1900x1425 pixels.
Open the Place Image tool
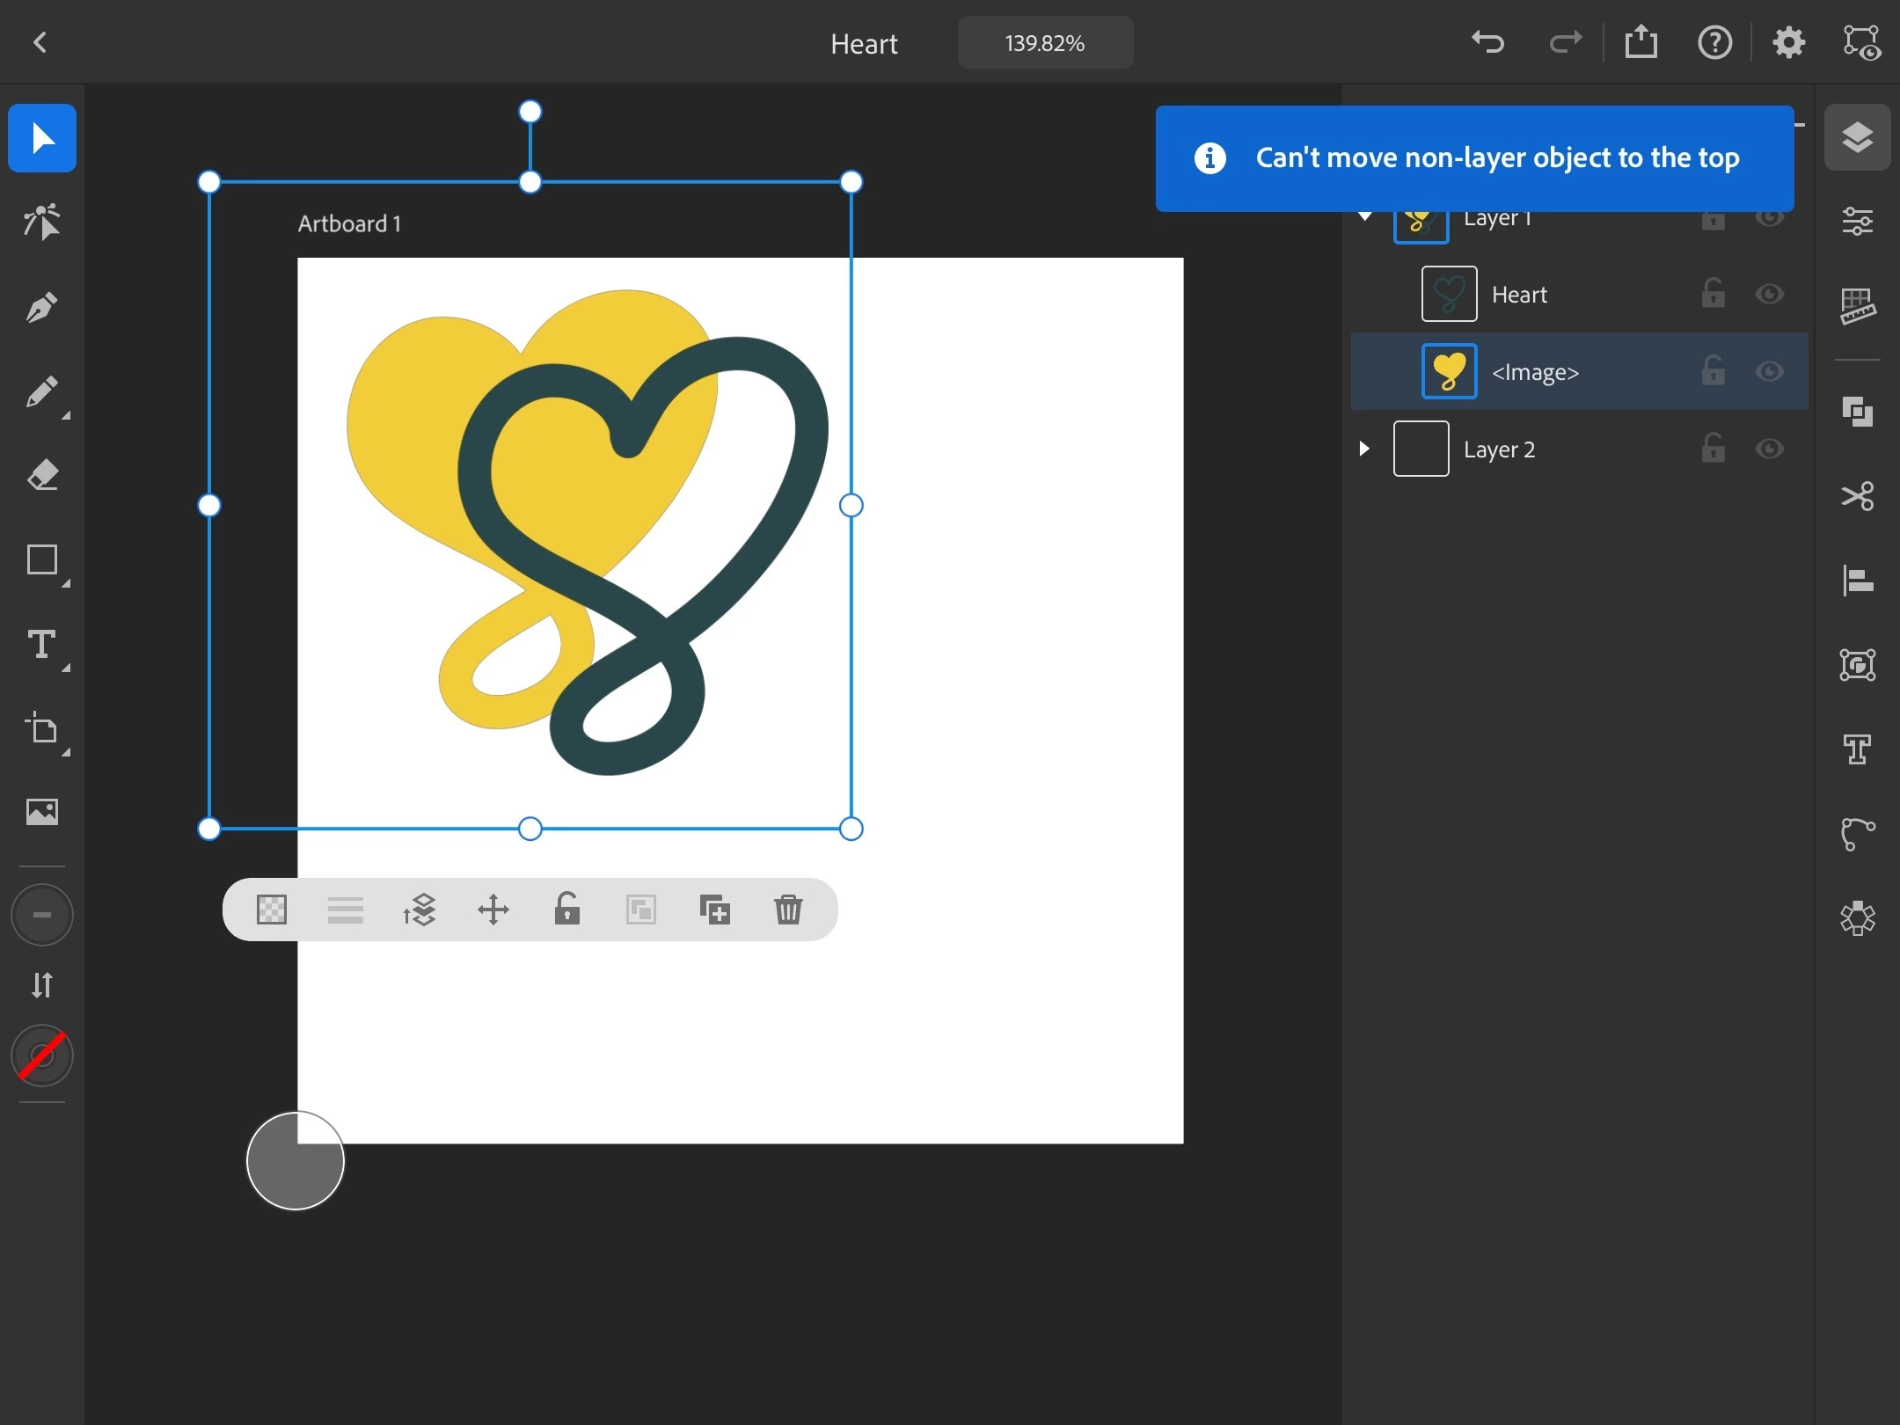pos(41,811)
